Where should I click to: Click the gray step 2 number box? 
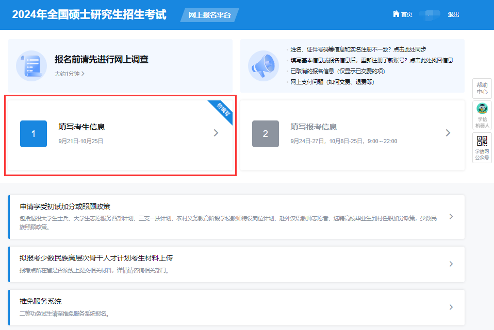click(x=266, y=134)
